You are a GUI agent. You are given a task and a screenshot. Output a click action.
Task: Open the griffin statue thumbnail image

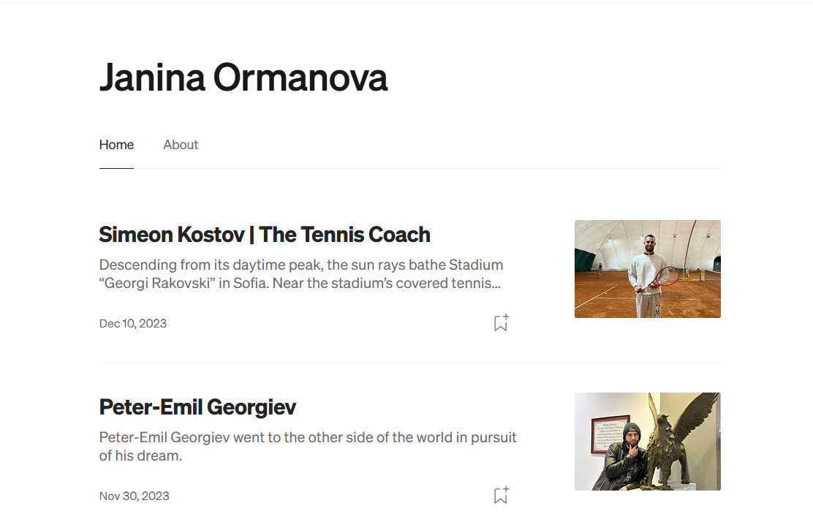point(647,442)
